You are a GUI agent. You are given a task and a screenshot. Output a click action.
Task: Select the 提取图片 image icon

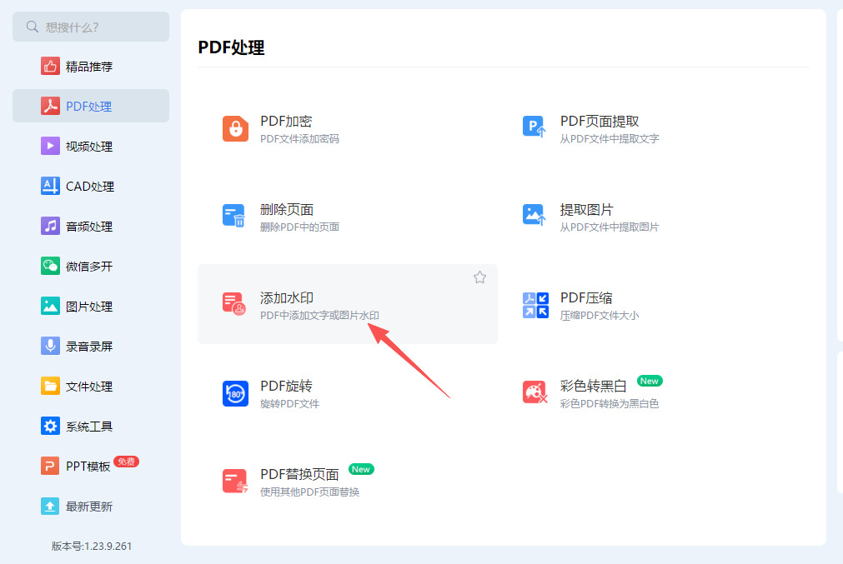[x=535, y=216]
